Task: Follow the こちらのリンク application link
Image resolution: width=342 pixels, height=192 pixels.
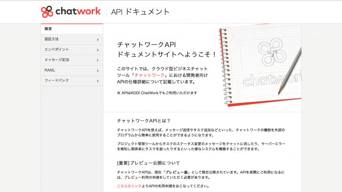Action: (129, 186)
